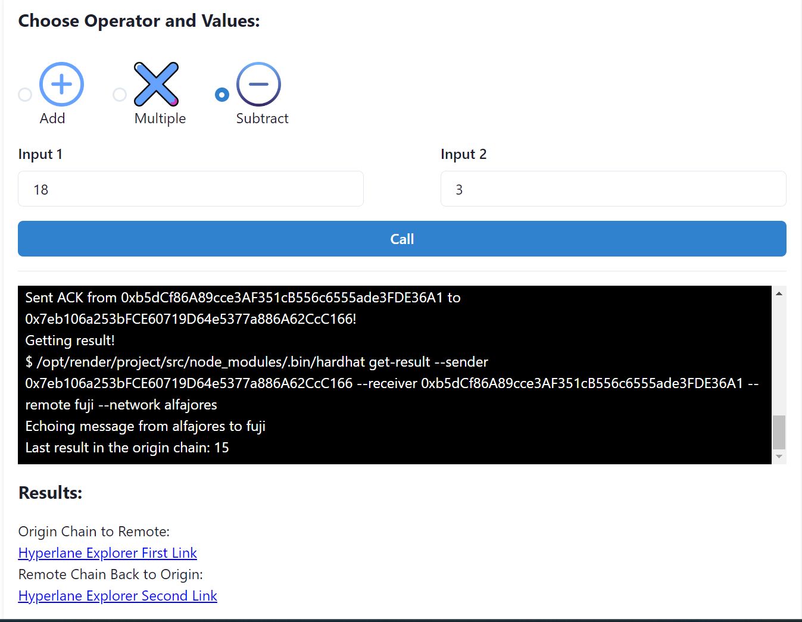Screen dimensions: 802x622
Task: Click the 'Input 2' label
Action: coord(464,154)
